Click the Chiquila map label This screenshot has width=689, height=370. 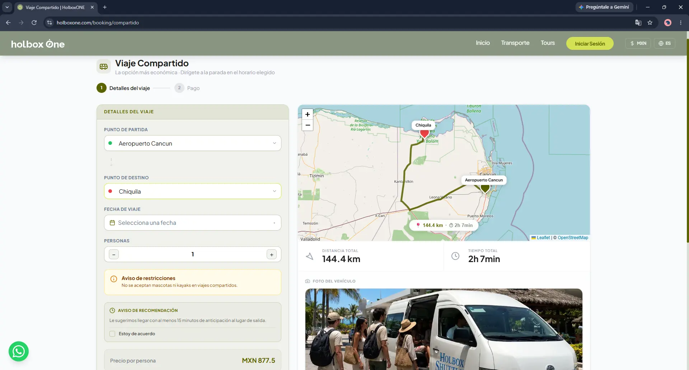(423, 125)
